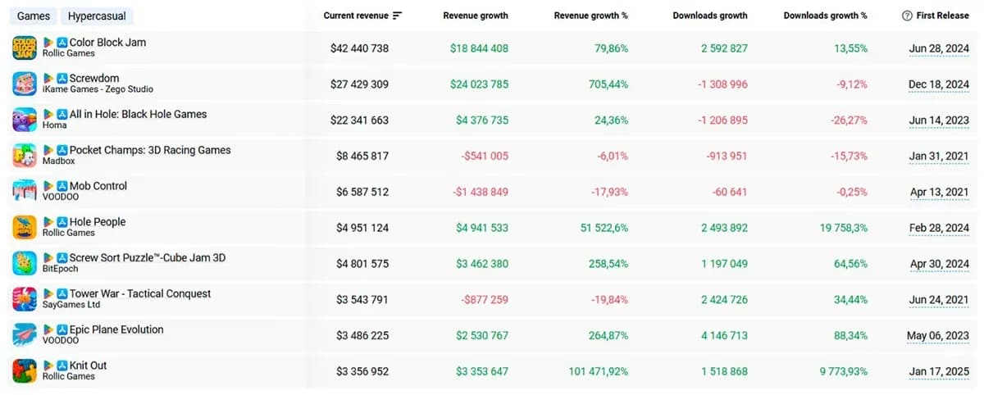Sort by Downloads growth header
The height and width of the screenshot is (395, 984).
point(710,16)
